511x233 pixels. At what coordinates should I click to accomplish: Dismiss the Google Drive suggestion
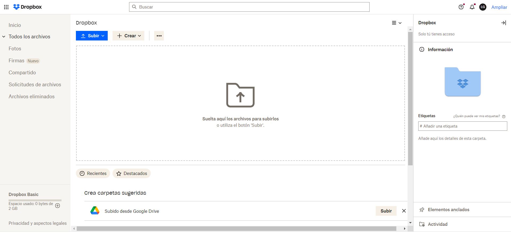coord(404,211)
